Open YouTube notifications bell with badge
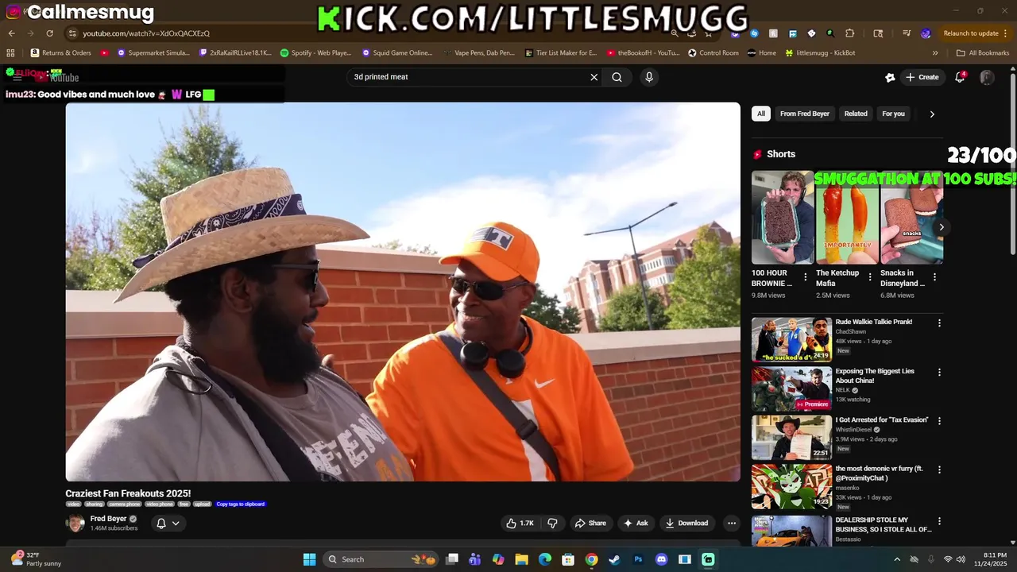Screen dimensions: 1017x572 click(x=960, y=77)
